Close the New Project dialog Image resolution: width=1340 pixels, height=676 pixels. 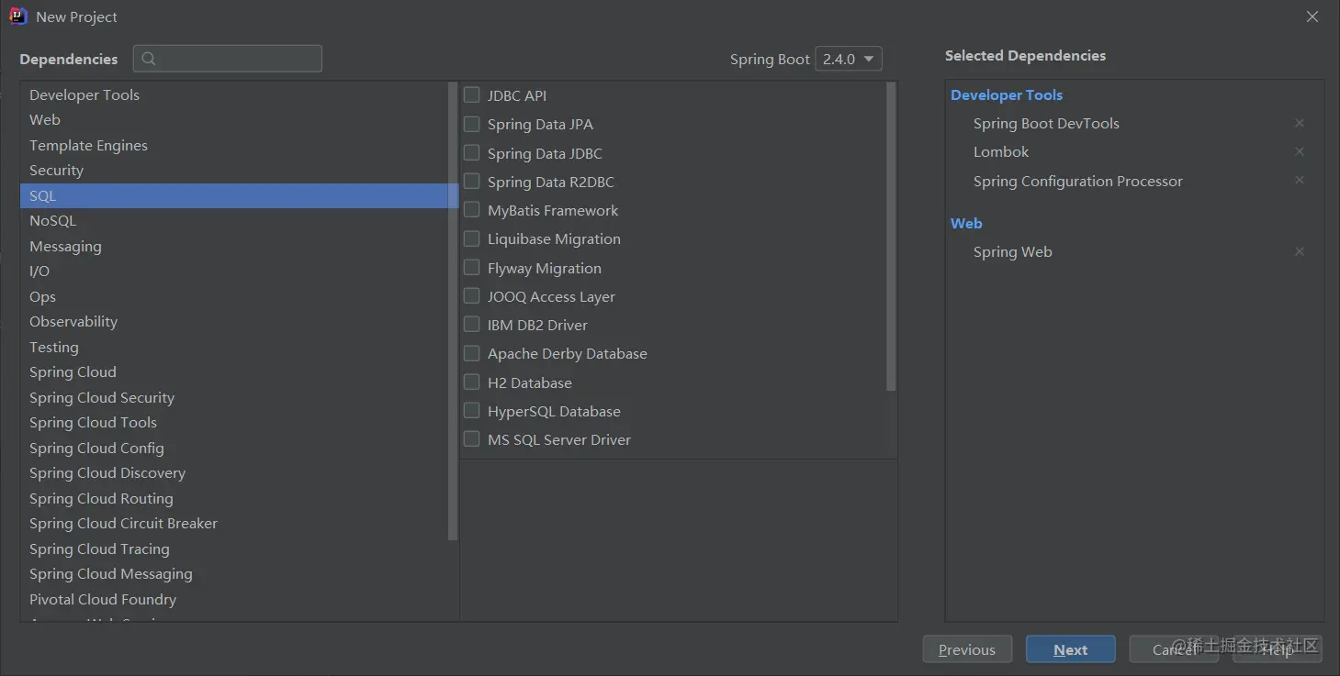click(x=1312, y=17)
